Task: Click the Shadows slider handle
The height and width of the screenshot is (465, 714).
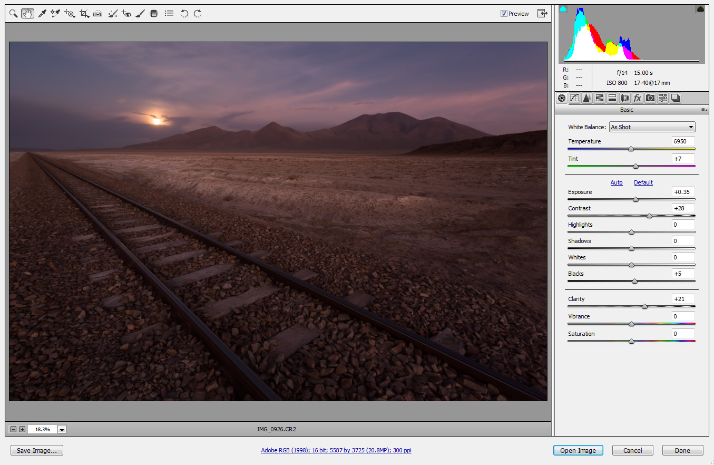Action: [631, 248]
